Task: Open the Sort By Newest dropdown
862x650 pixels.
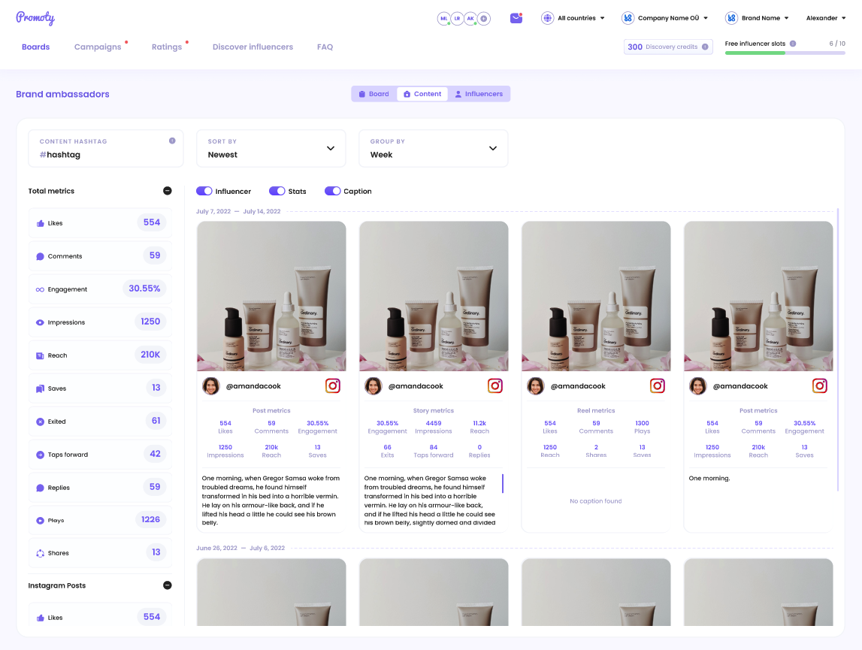Action: pyautogui.click(x=271, y=149)
